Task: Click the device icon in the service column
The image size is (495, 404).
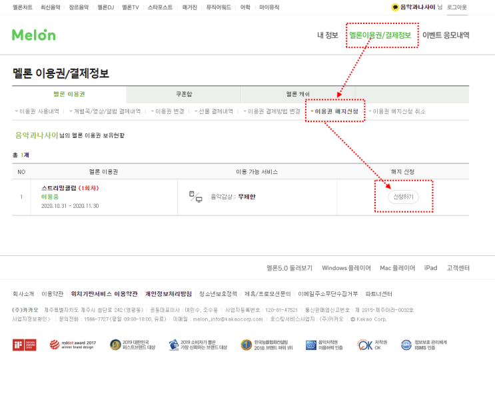Action: (x=196, y=197)
